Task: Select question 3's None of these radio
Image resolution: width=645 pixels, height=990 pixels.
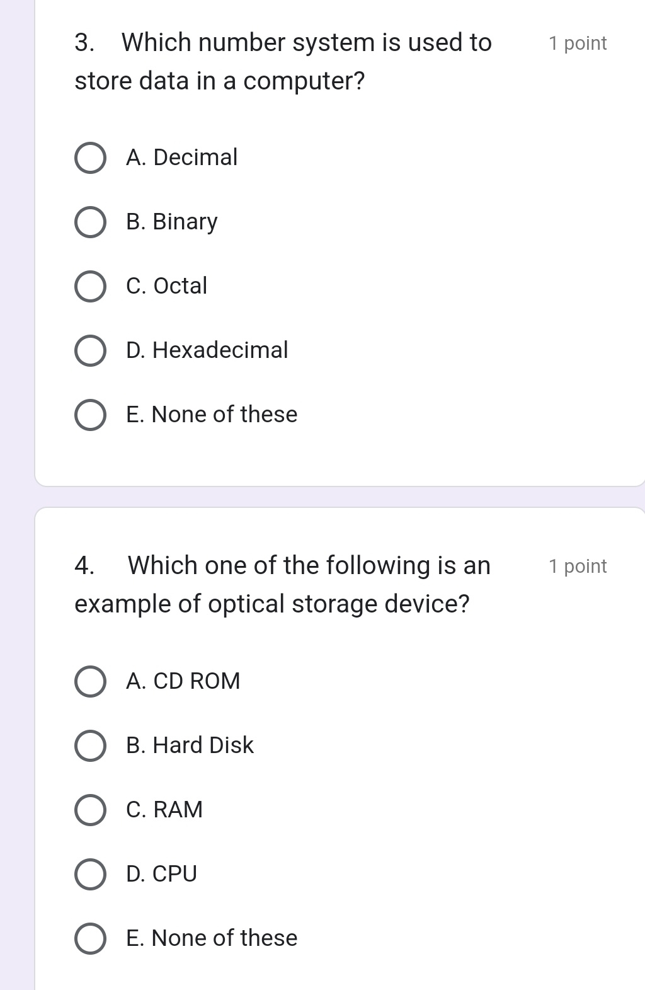Action: pos(91,415)
